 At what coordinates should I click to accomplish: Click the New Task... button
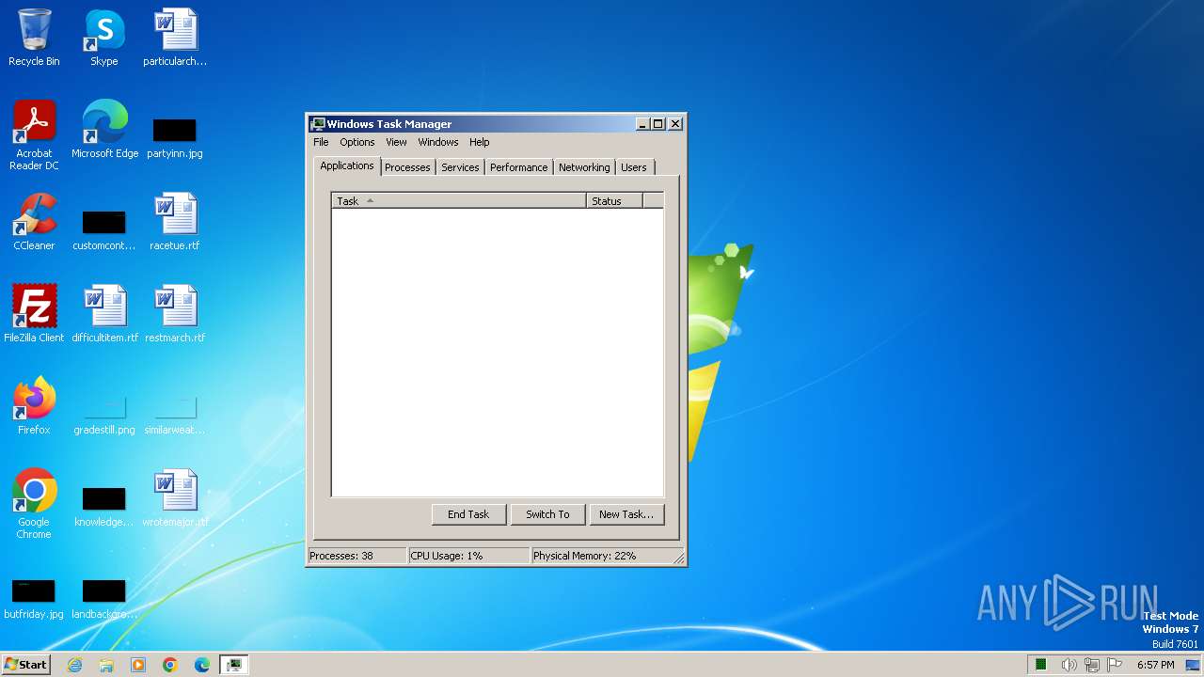(626, 514)
